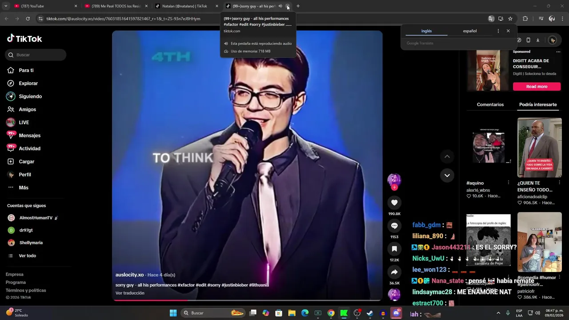Open the Explorar compass icon in sidebar
This screenshot has width=569, height=320.
coord(11,84)
